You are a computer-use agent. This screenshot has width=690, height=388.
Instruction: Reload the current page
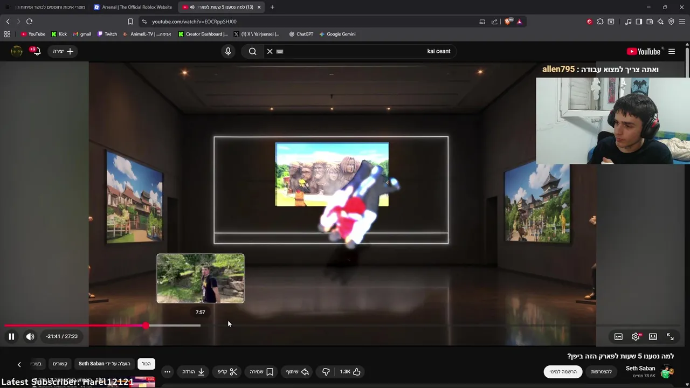tap(29, 22)
